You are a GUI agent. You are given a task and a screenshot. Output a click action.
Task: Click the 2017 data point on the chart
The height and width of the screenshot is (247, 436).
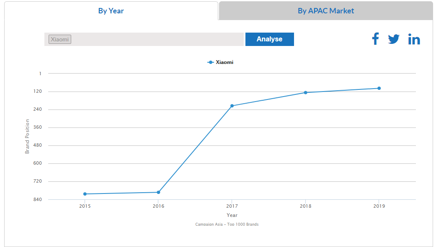[232, 106]
